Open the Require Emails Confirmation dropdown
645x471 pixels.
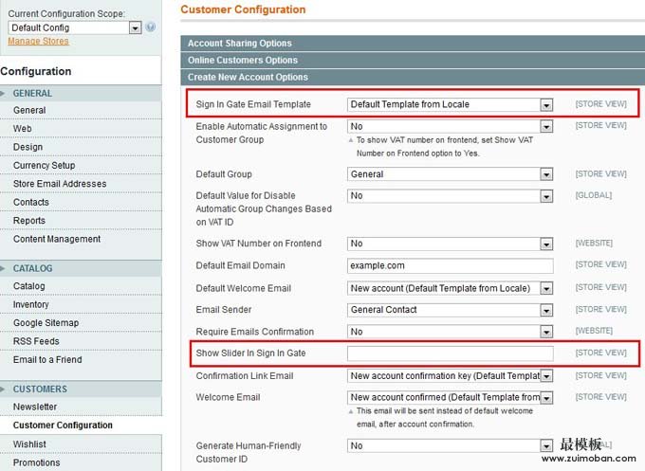point(450,332)
